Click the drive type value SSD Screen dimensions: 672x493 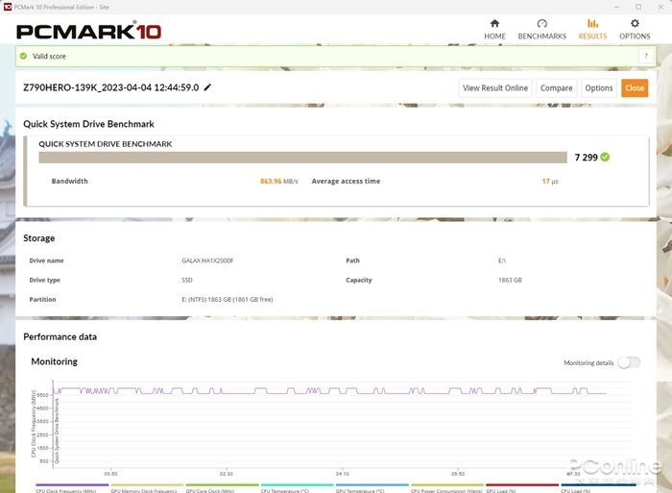(x=187, y=280)
